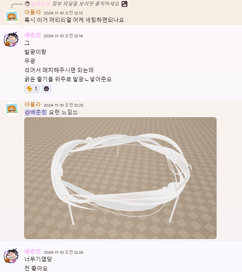Click the 아플라 username at 12:13
This screenshot has height=272, width=242.
coord(33,12)
